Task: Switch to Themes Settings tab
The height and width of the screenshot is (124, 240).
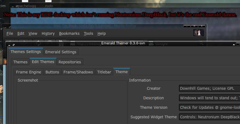Action: click(26, 52)
